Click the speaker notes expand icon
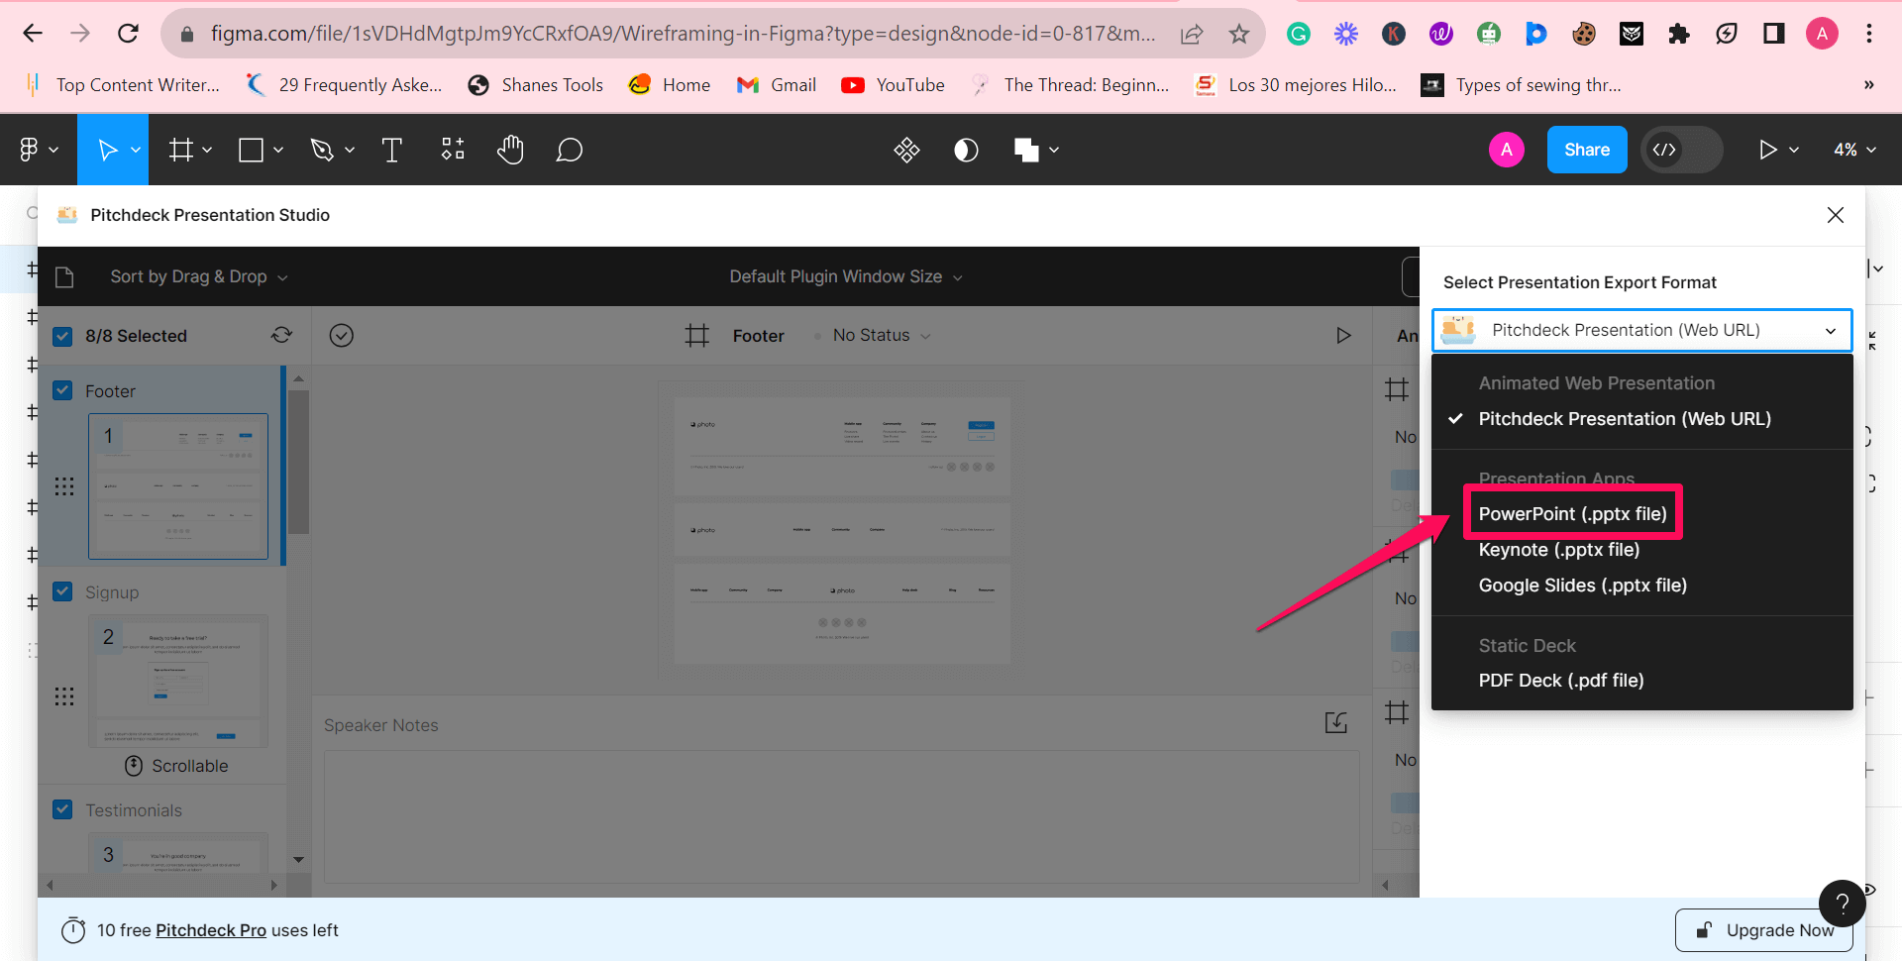Viewport: 1902px width, 961px height. pos(1336,723)
